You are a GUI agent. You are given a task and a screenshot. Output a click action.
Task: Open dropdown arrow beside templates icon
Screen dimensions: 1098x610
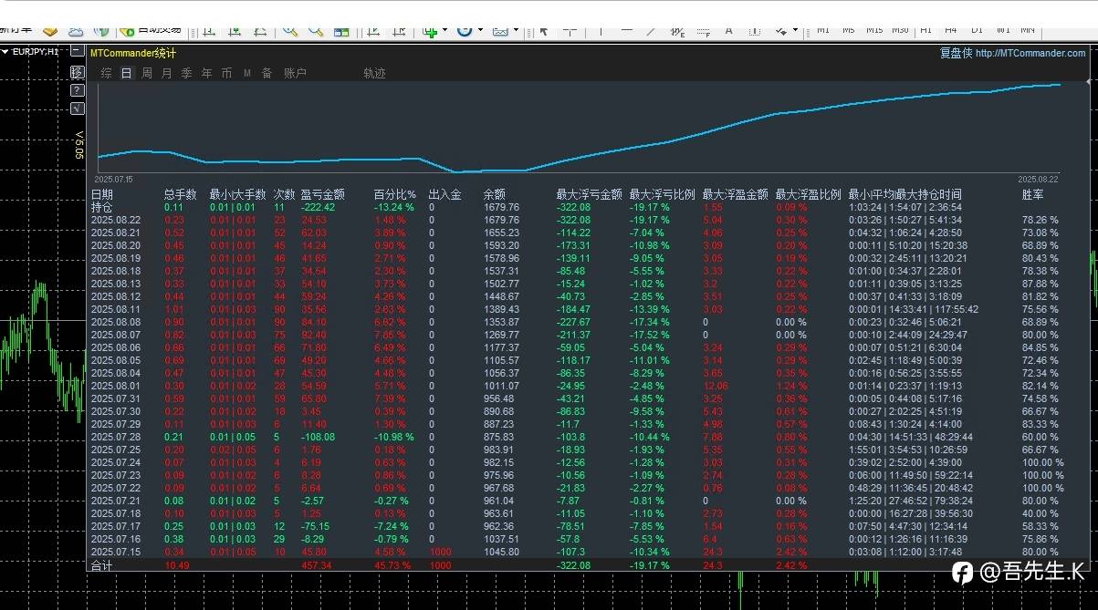coord(516,29)
